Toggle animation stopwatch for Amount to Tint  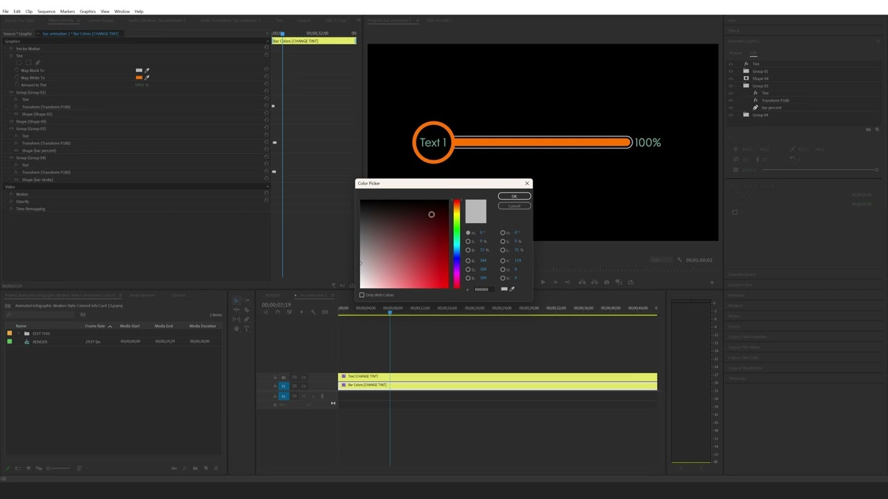click(x=17, y=85)
